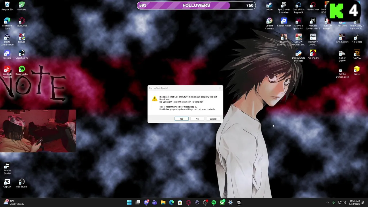The image size is (368, 207).
Task: Open Task View from the taskbar
Action: click(x=138, y=202)
